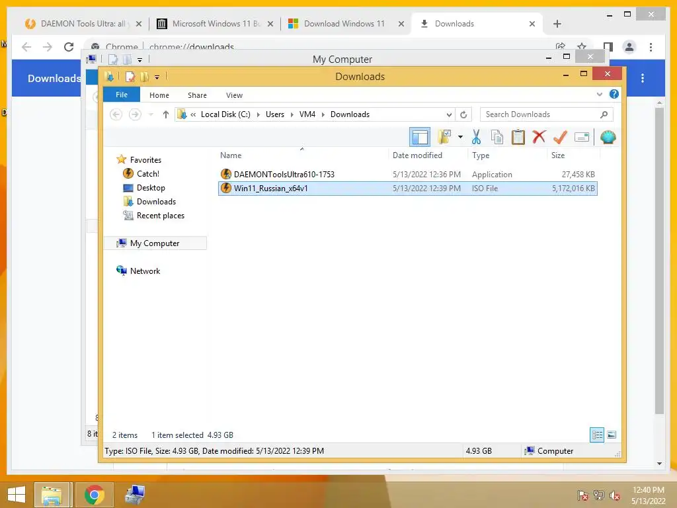This screenshot has height=508, width=677.
Task: Open Windows Start button
Action: pyautogui.click(x=16, y=495)
